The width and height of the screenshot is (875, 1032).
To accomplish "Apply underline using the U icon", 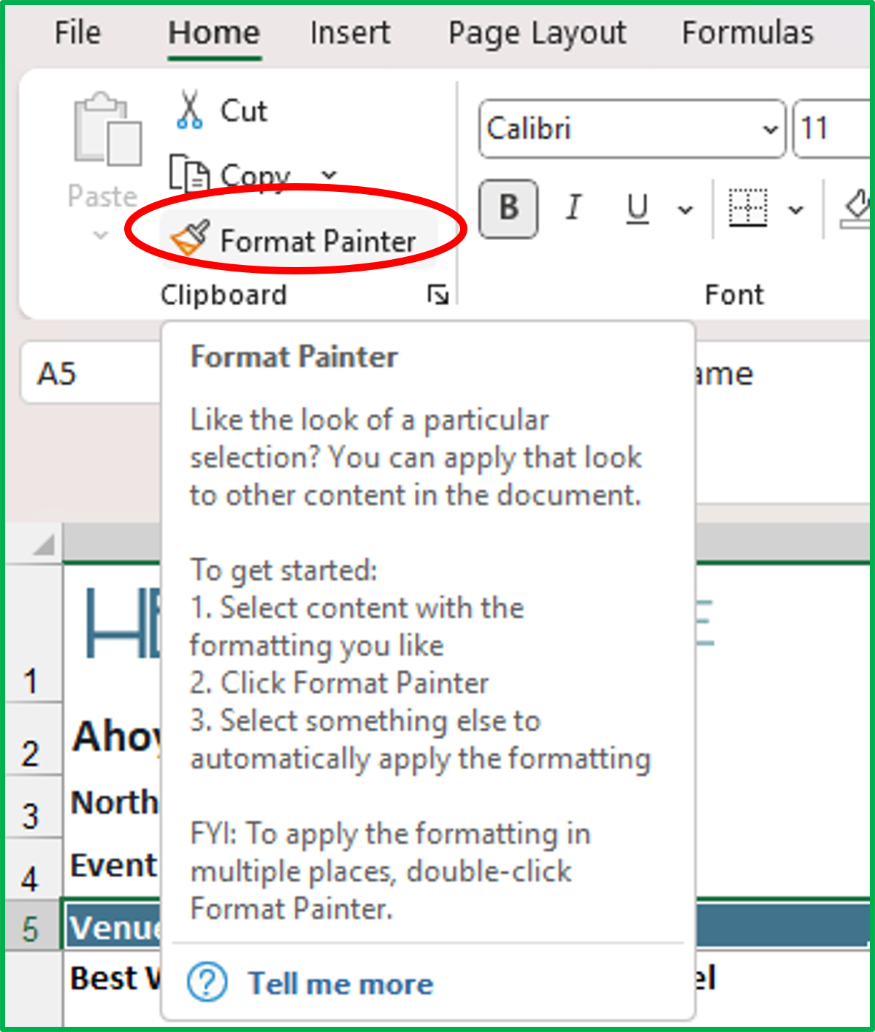I will coord(636,209).
